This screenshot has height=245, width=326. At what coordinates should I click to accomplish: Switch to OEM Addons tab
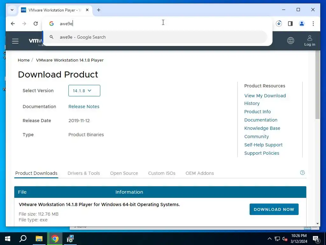pos(200,173)
